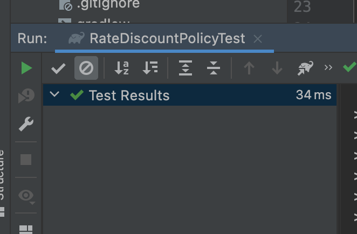Viewport: 357px width, 234px height.
Task: Click rerun failed tests icon
Action: (x=26, y=95)
